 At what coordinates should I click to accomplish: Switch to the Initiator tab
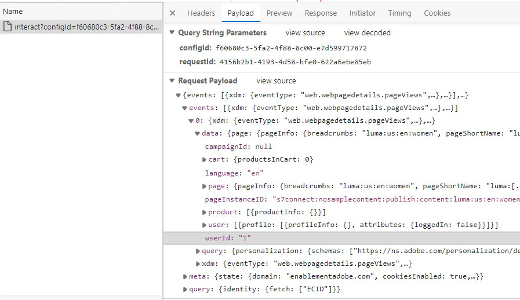[362, 13]
